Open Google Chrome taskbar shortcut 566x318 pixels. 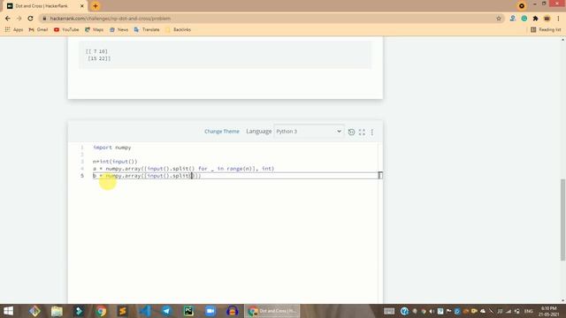coord(101,311)
